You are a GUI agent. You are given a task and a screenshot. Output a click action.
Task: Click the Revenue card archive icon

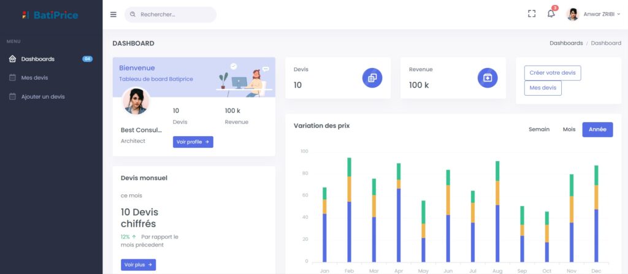click(487, 78)
